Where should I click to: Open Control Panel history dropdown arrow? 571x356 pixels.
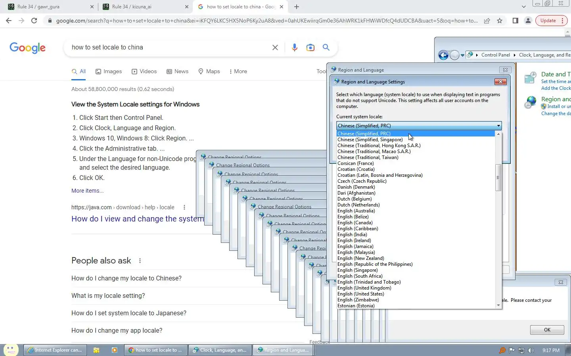pyautogui.click(x=462, y=55)
